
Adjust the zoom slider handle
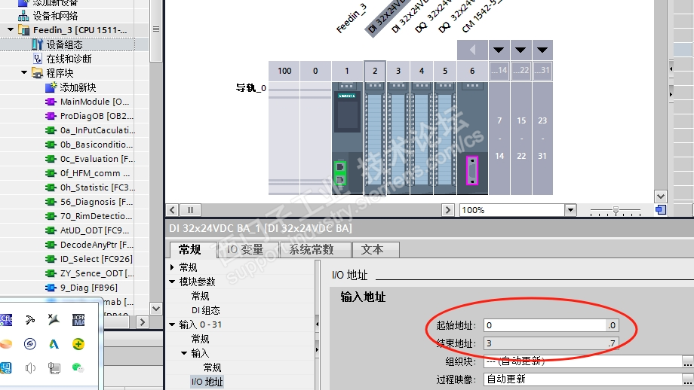(x=616, y=210)
